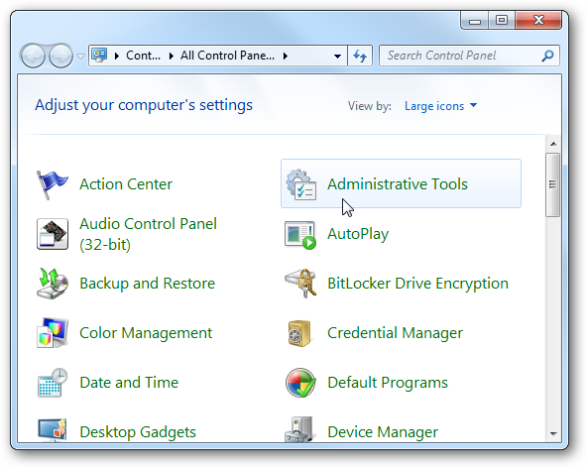Open the AutoPlay link

click(358, 234)
